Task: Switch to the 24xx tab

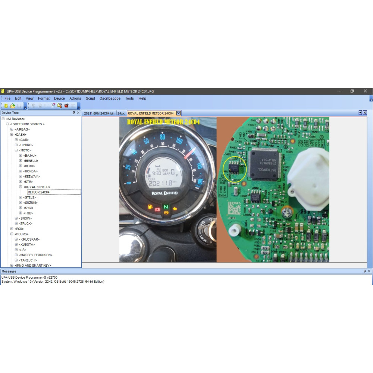Action: (121, 113)
